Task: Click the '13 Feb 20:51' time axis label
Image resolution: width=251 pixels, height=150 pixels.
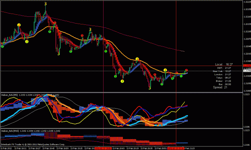Action: 161,148
